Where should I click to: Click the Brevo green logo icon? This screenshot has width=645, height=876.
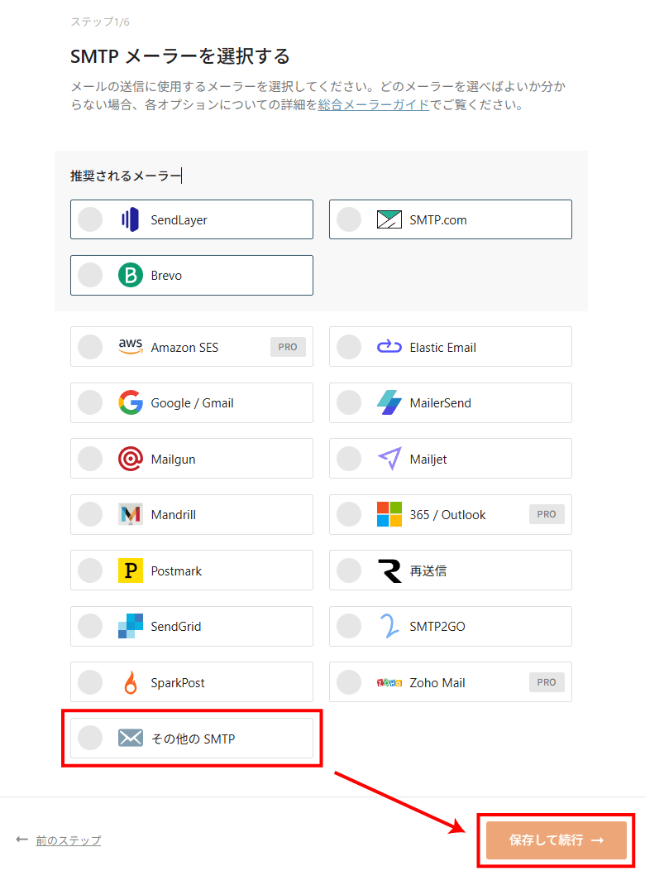(x=131, y=275)
